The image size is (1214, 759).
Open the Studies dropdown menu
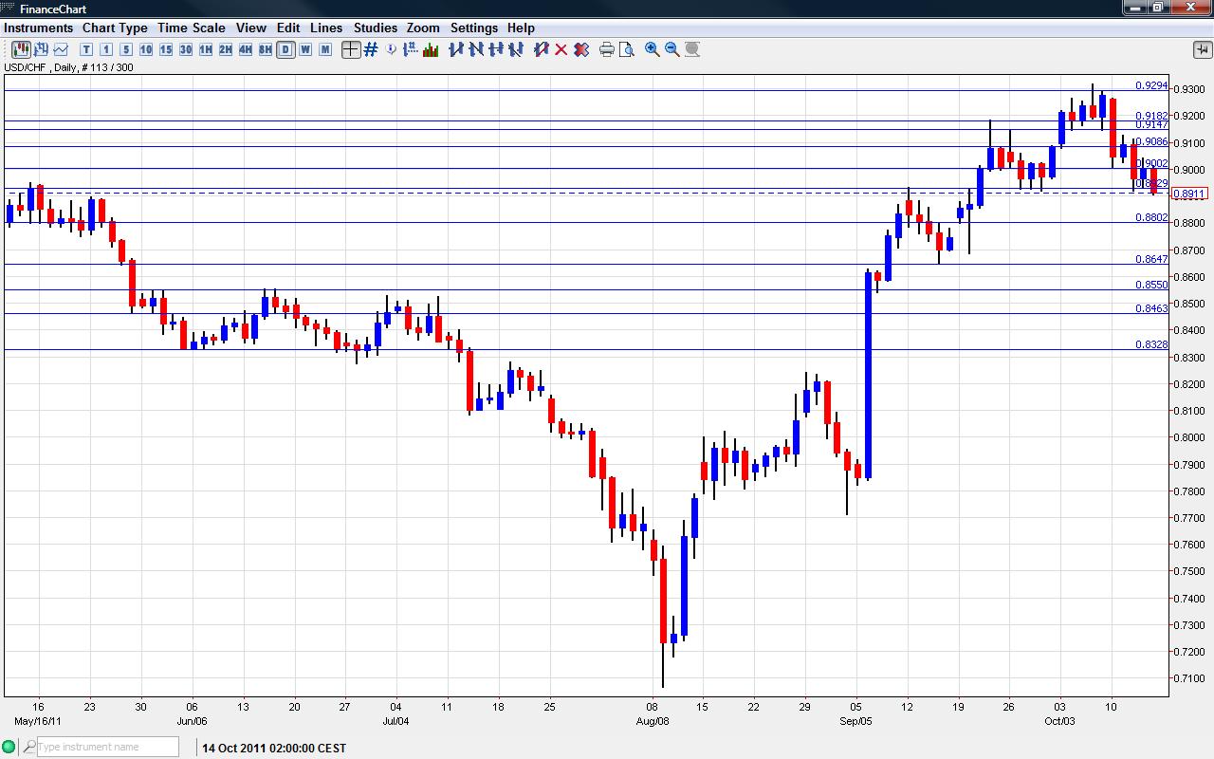pos(376,28)
